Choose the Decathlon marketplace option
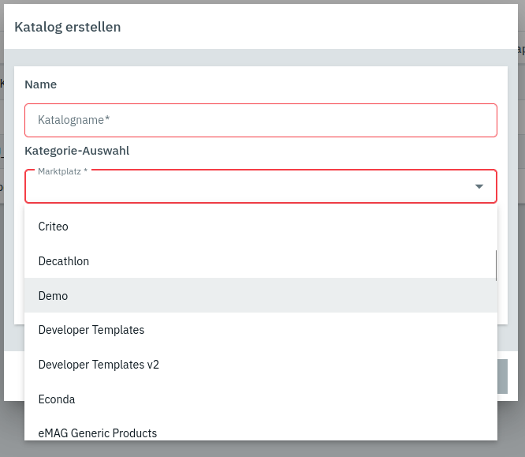Screen dimensions: 525x457 tap(64, 261)
